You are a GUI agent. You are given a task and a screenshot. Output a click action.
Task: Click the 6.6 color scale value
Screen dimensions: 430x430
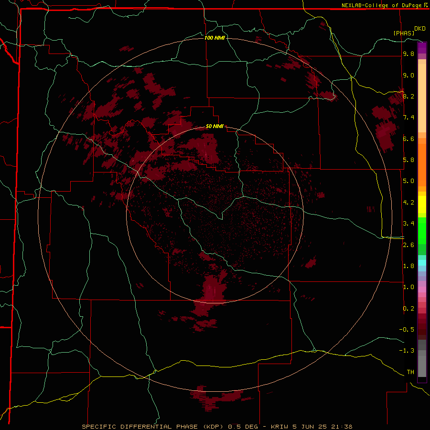(408, 139)
